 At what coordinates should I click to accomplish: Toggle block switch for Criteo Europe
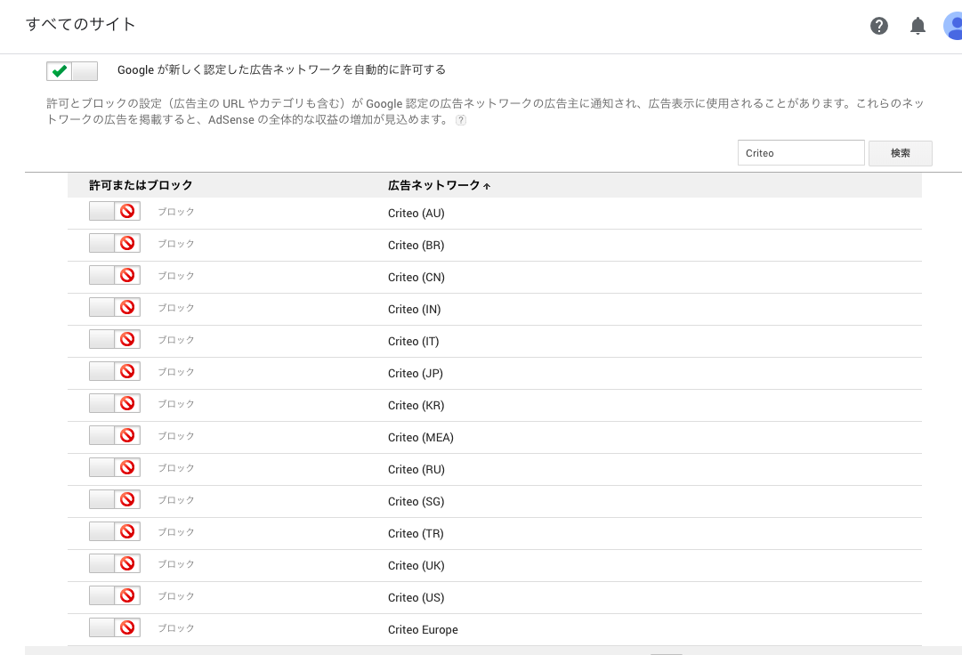115,627
